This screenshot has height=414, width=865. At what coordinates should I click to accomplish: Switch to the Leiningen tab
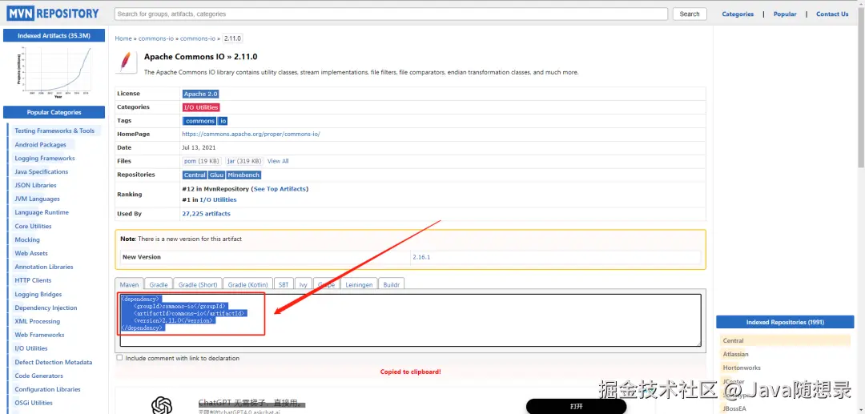359,284
